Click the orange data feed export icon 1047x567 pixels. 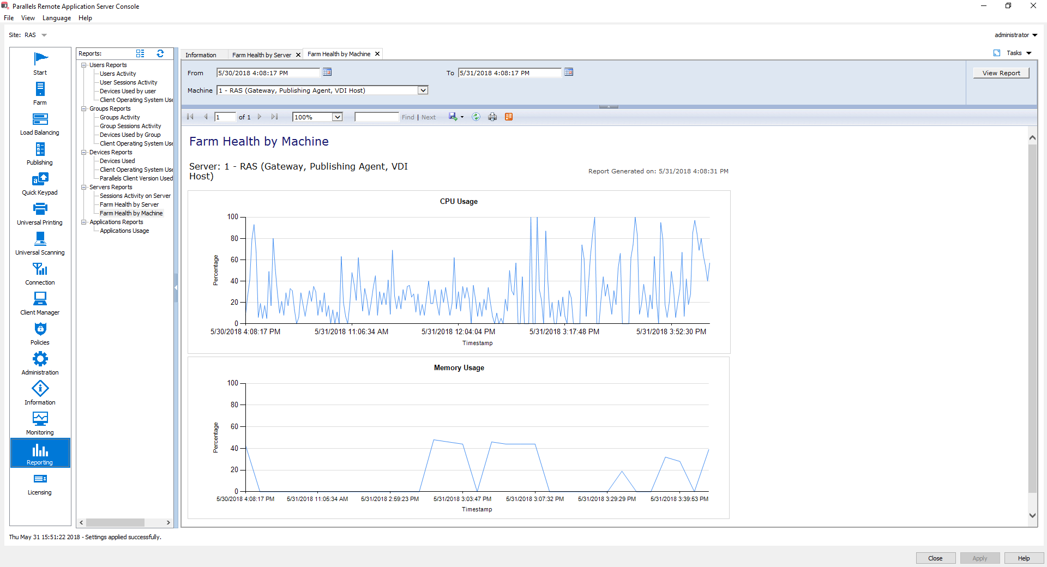click(x=509, y=117)
